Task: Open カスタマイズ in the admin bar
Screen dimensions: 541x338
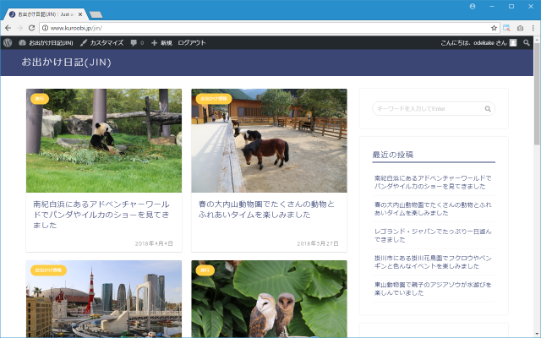Action: click(101, 43)
